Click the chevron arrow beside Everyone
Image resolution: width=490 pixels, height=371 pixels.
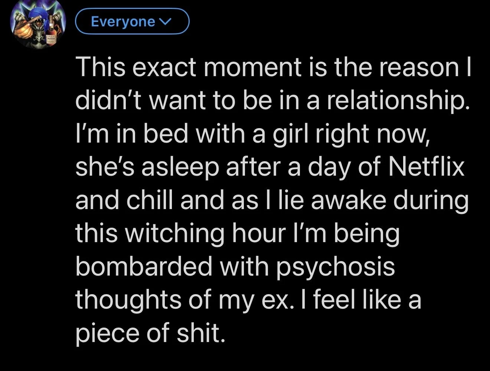tap(164, 22)
